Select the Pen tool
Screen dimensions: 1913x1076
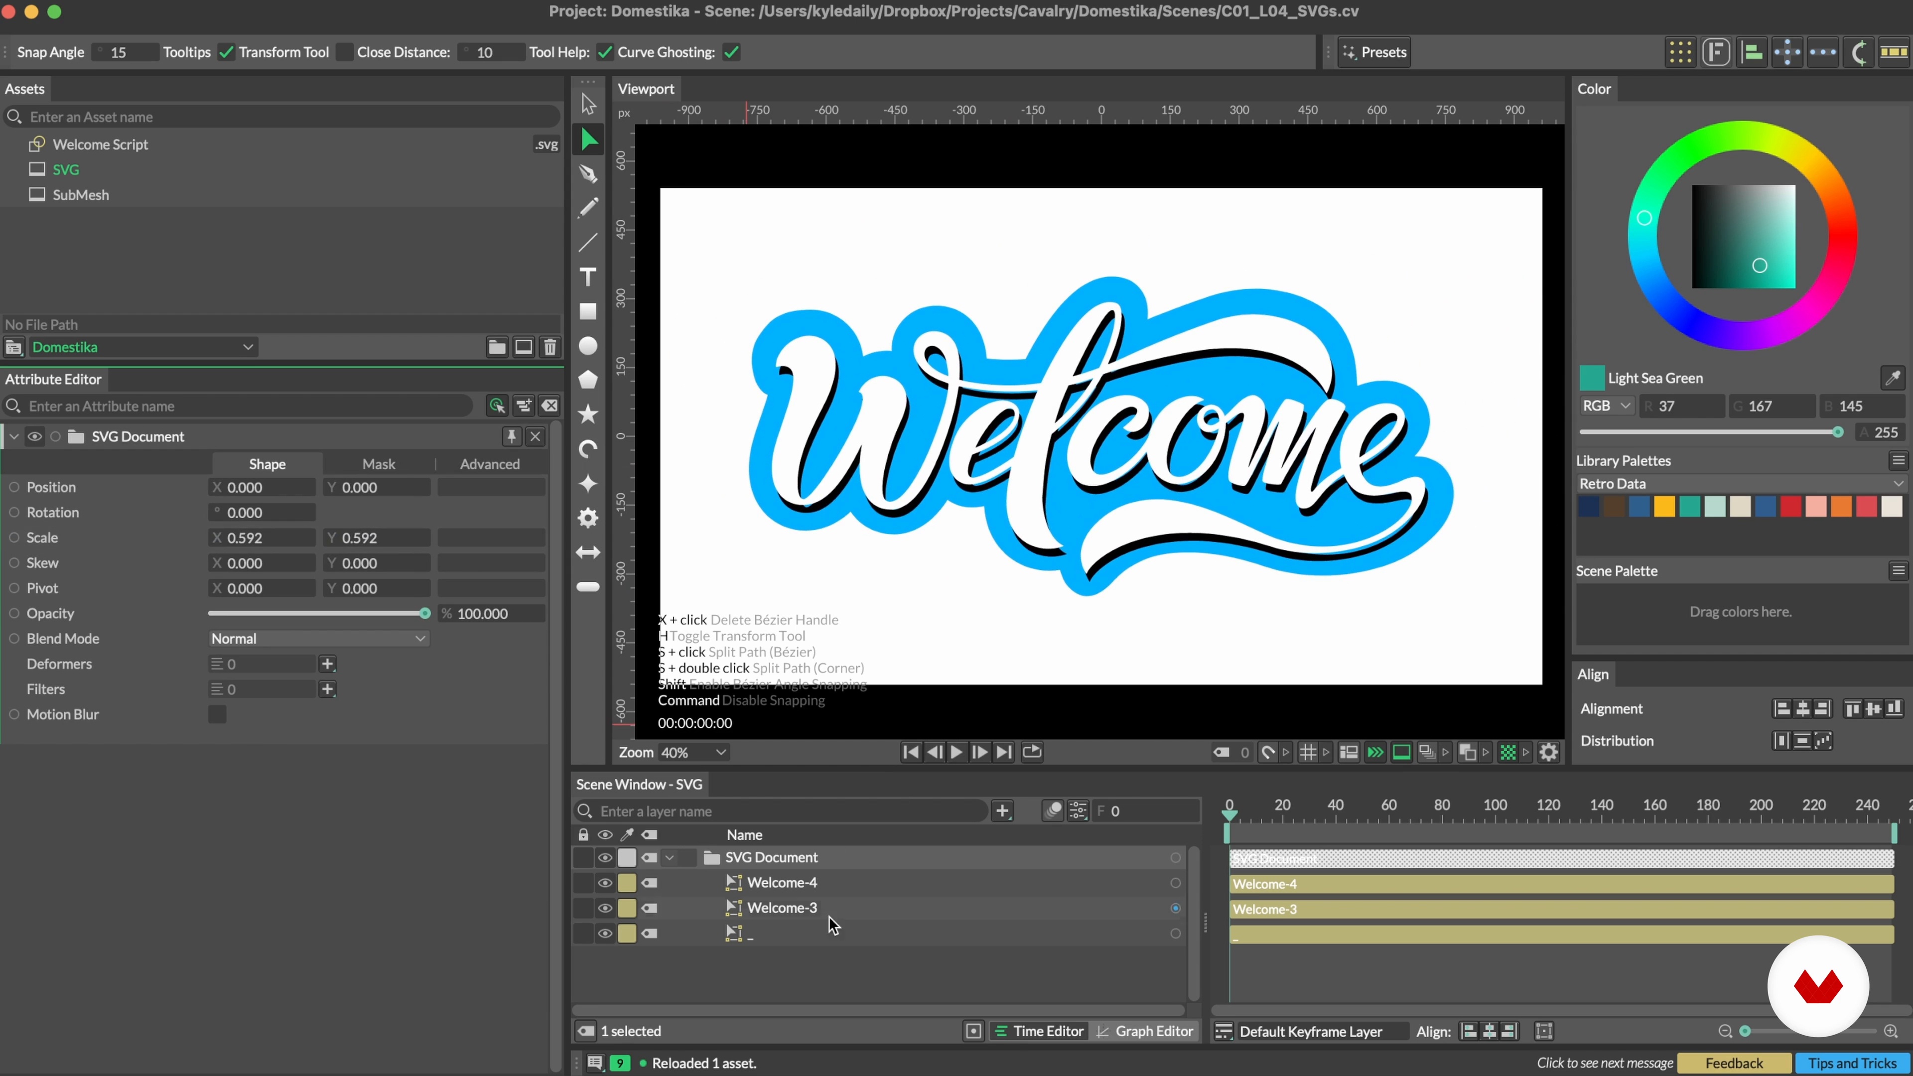(588, 174)
